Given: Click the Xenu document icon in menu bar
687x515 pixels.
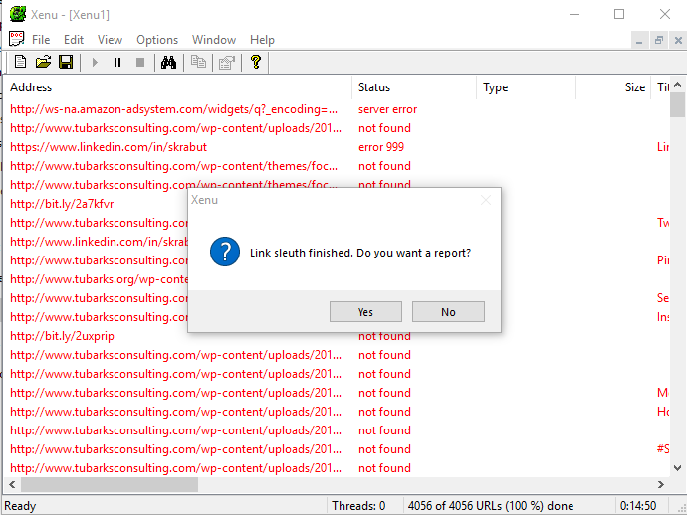Looking at the screenshot, I should 16,40.
